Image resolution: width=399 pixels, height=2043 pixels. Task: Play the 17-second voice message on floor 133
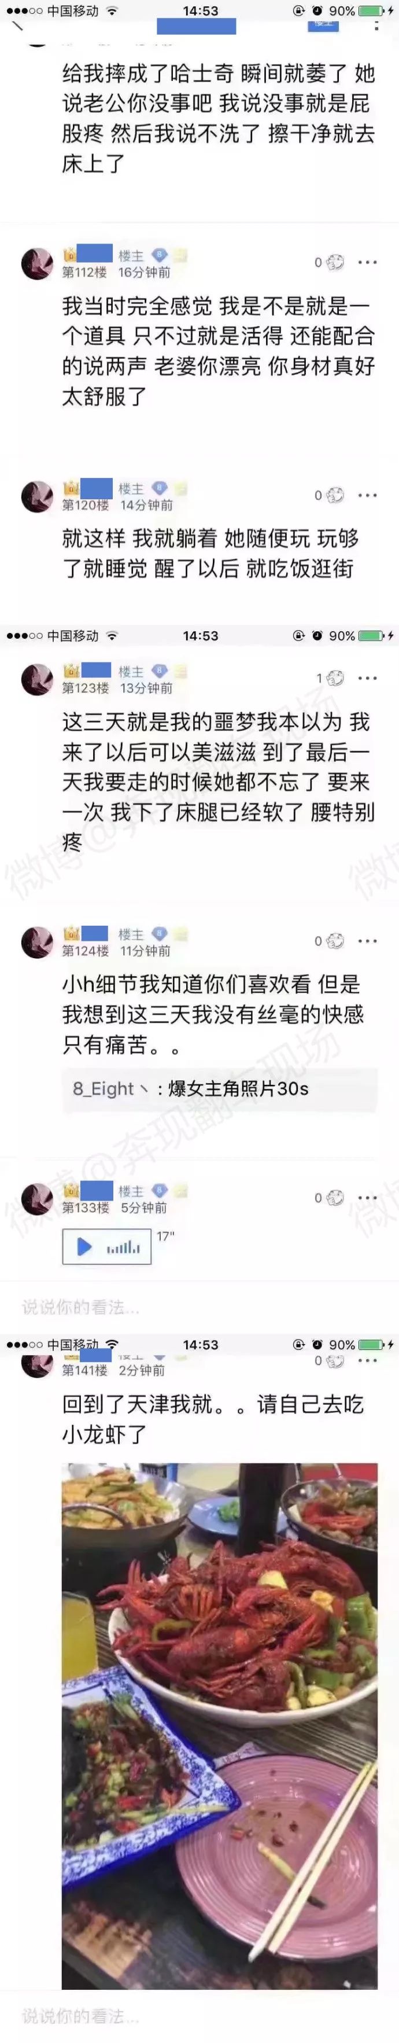click(x=106, y=1247)
